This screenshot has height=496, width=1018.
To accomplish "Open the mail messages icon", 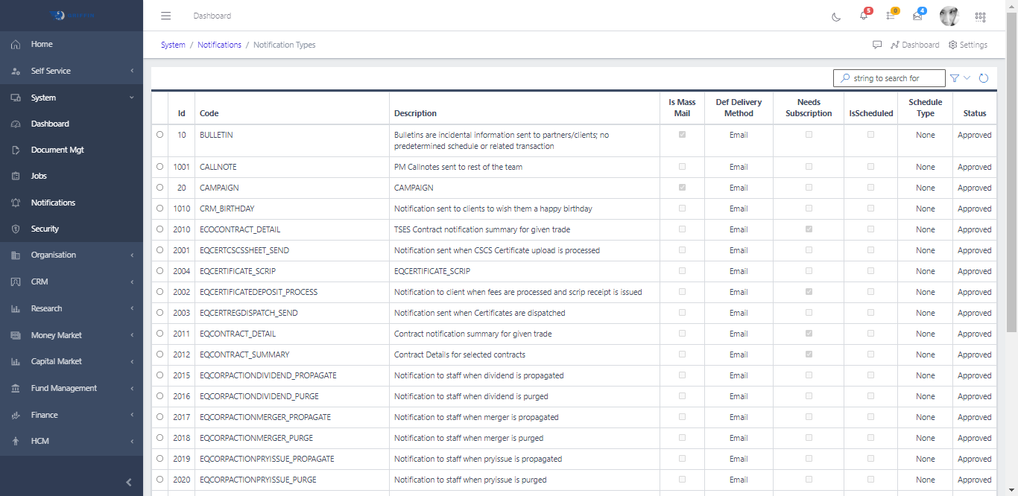I will [x=917, y=16].
